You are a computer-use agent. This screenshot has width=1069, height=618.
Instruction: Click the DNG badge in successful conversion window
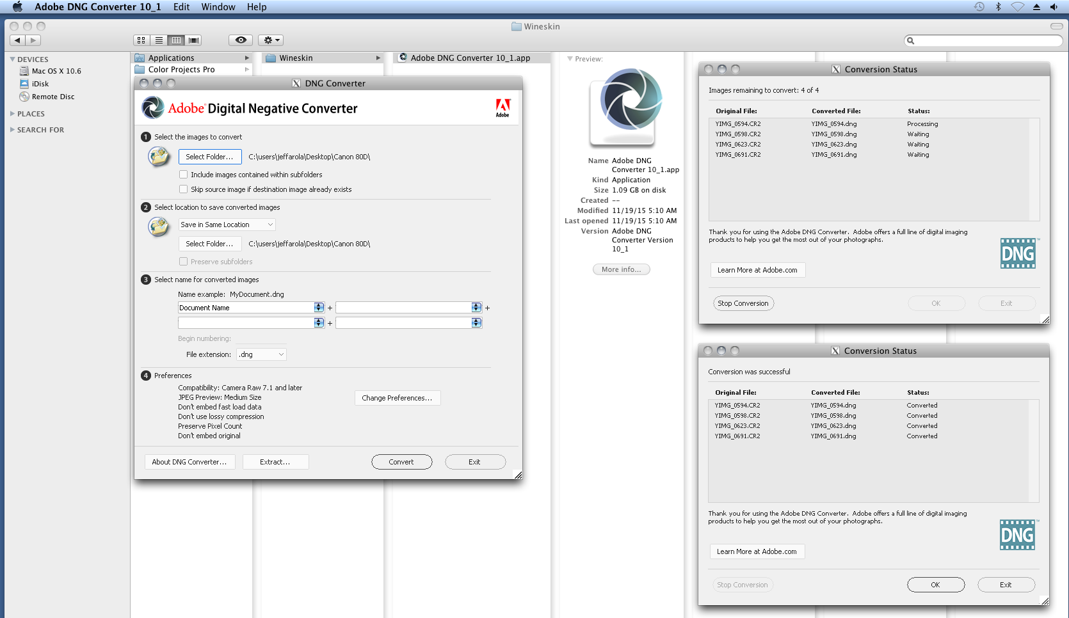1018,535
